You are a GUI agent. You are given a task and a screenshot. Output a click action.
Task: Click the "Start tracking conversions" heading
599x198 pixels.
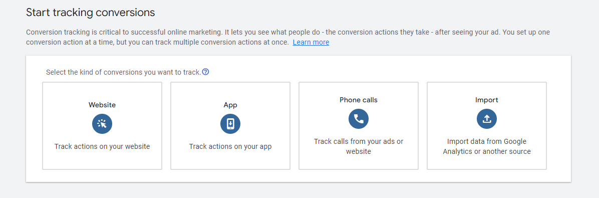(x=91, y=13)
